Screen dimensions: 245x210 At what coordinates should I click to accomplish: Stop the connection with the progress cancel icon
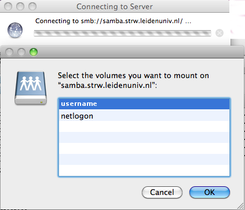pos(220,33)
